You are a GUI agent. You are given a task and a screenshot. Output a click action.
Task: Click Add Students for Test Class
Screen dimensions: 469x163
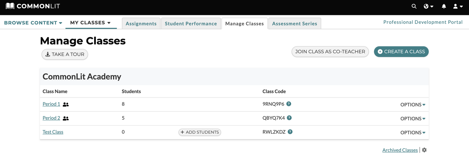click(x=200, y=132)
